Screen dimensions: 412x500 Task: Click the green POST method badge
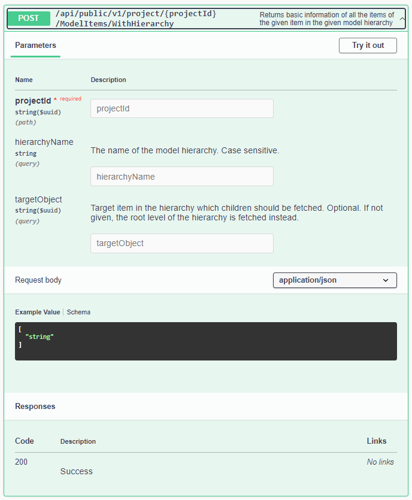[x=28, y=19]
